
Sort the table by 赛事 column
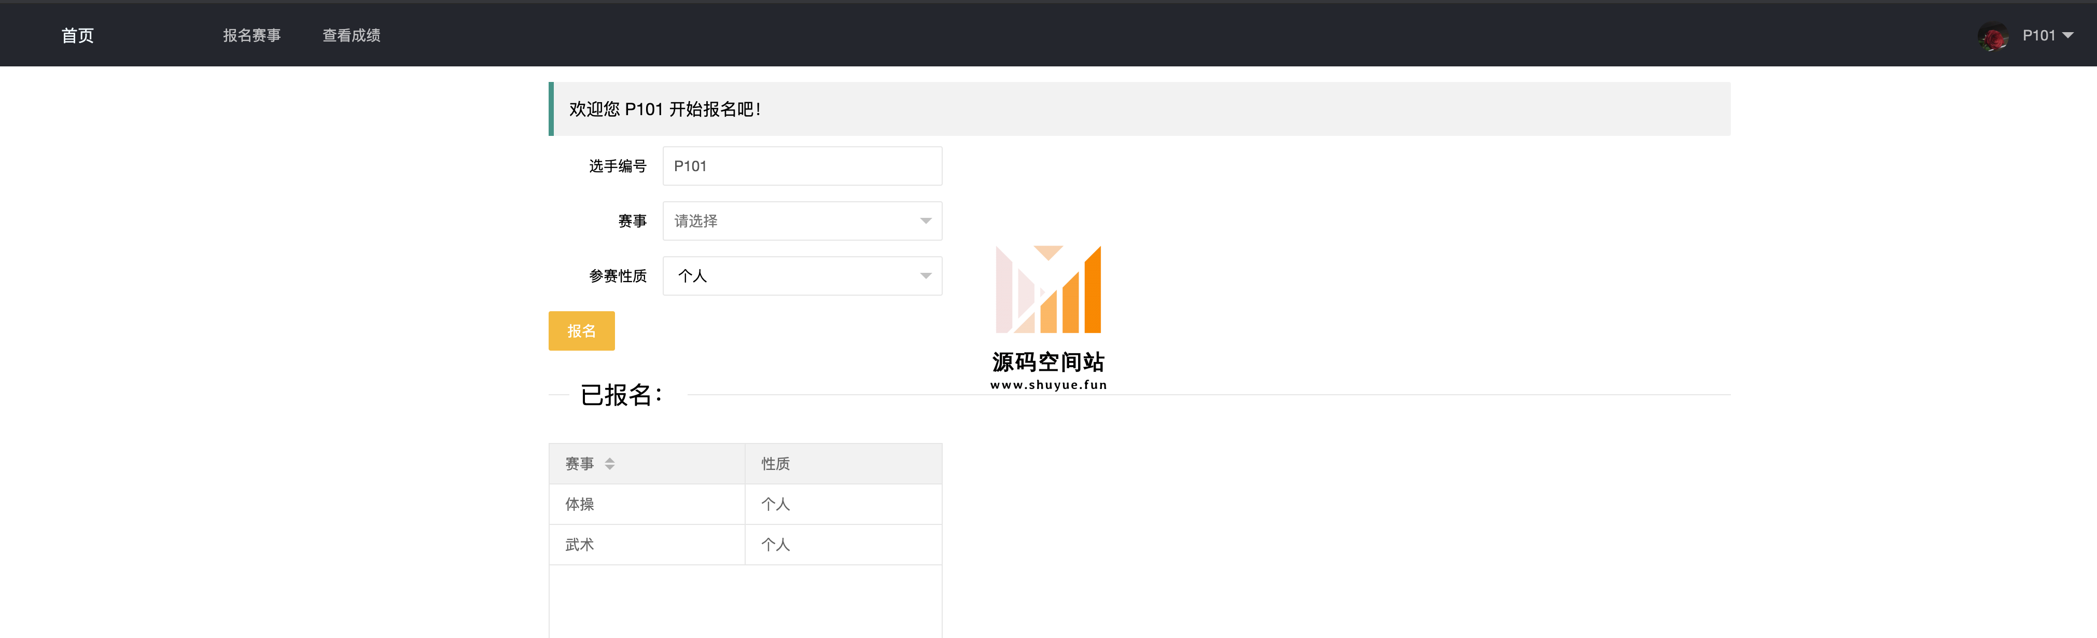pos(610,464)
